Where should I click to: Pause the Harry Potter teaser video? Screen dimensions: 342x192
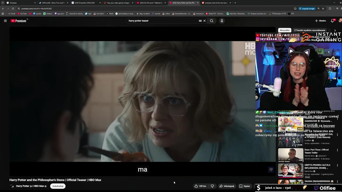(x=142, y=101)
